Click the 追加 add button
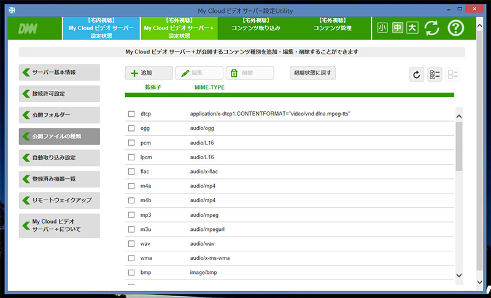 coord(149,73)
